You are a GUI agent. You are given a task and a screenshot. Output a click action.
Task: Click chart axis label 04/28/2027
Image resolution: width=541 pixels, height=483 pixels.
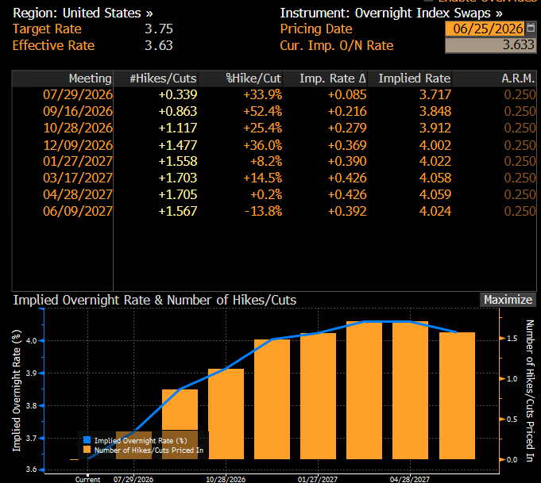[x=410, y=479]
